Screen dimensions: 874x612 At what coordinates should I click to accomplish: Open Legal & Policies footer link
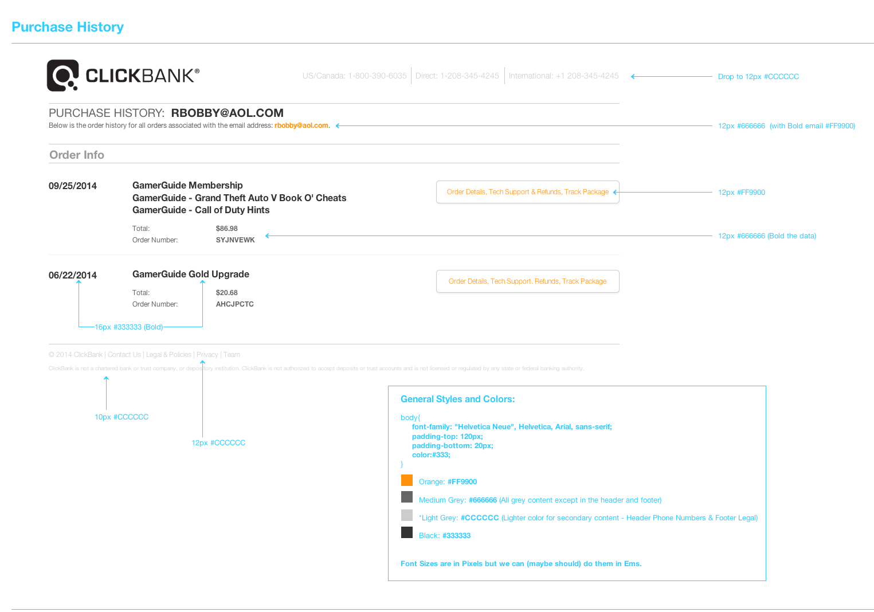pyautogui.click(x=168, y=355)
